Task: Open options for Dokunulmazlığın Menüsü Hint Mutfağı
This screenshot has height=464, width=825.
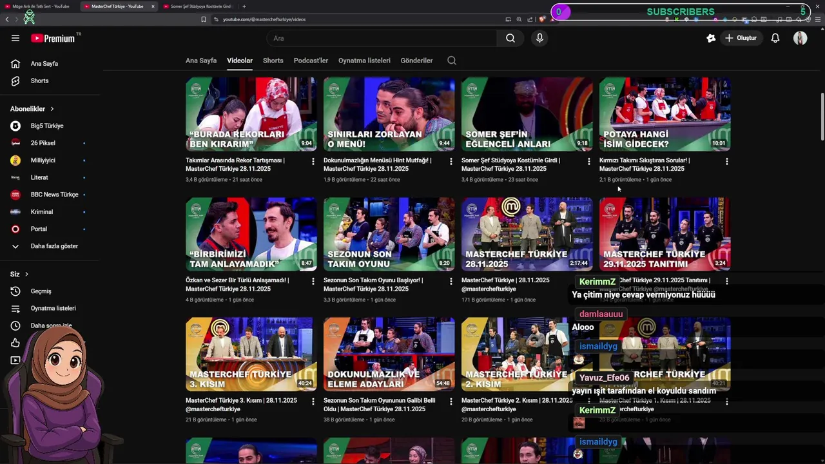Action: tap(451, 161)
